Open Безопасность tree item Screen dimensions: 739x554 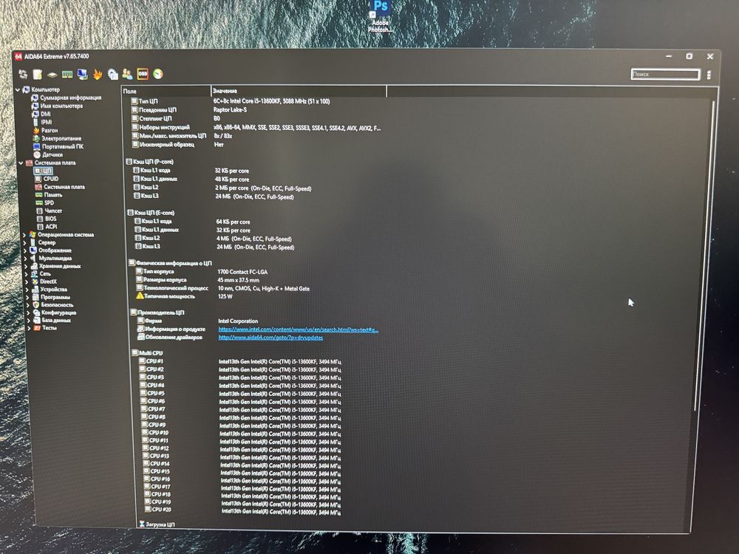pos(52,305)
